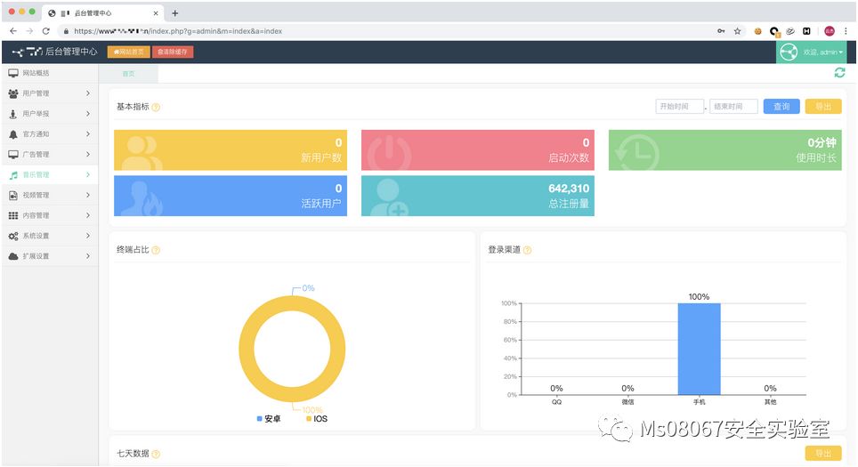Click the 用户举报 sidebar icon

coord(13,114)
